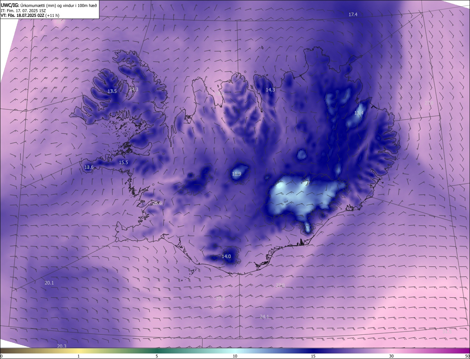The height and width of the screenshot is (359, 470).
Task: Click the 13.6 value on the west coast
Action: pos(89,167)
